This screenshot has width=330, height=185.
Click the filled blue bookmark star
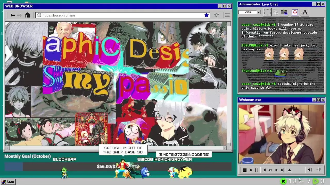point(207,15)
